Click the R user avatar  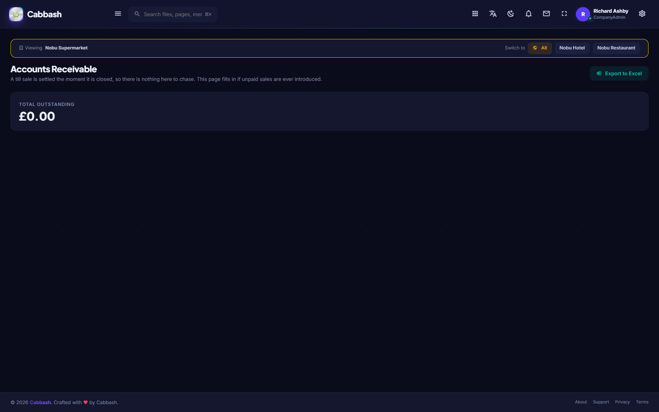click(x=583, y=14)
